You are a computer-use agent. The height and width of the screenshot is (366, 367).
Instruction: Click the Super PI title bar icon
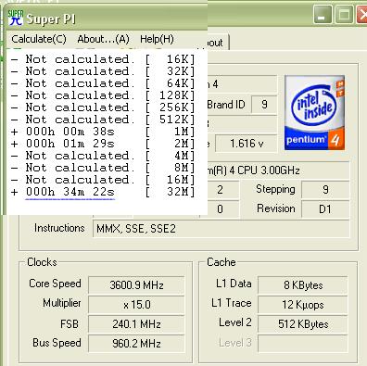tap(16, 18)
